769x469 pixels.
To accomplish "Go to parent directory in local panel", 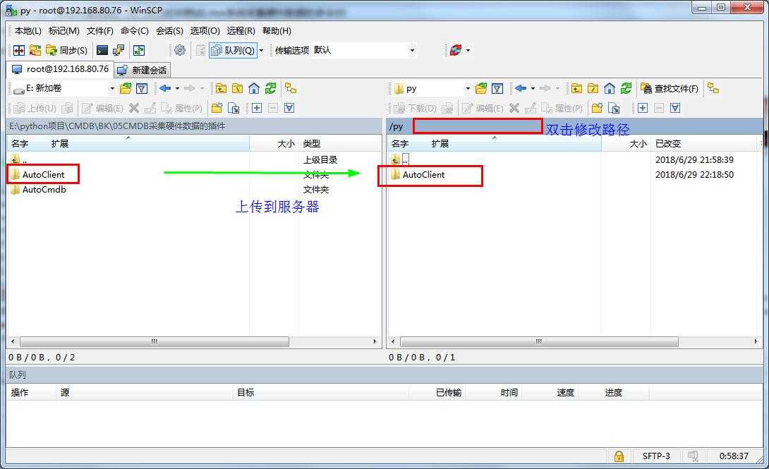I will coord(222,88).
